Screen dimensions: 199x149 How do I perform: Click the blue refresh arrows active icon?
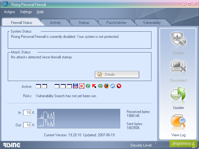[x=113, y=86]
